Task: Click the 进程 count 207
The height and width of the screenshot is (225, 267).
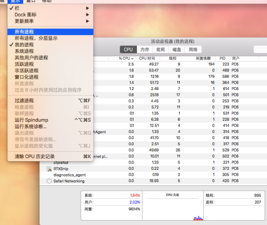Action: click(x=258, y=202)
